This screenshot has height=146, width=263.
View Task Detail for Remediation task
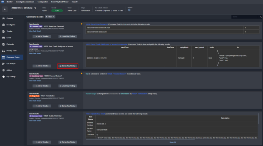35,101
